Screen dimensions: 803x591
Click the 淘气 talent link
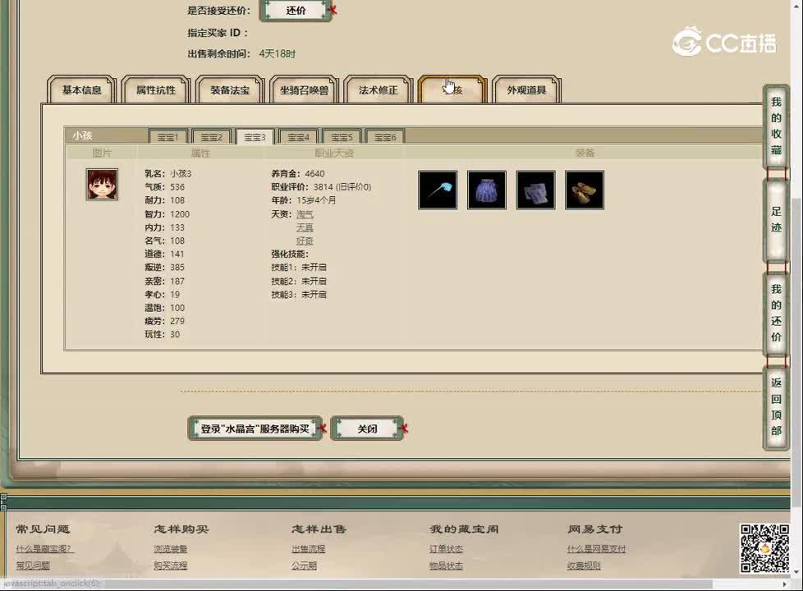pyautogui.click(x=305, y=214)
